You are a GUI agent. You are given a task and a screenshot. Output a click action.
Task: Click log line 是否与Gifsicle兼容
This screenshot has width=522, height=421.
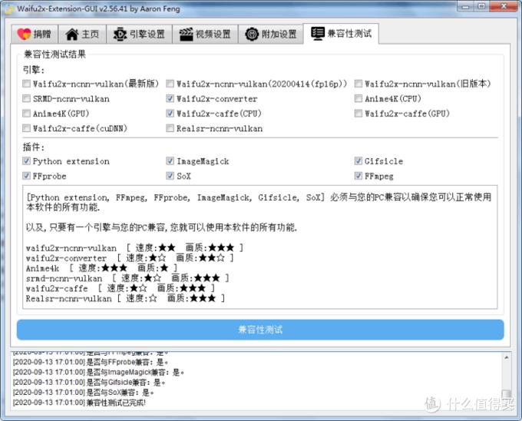pyautogui.click(x=89, y=383)
